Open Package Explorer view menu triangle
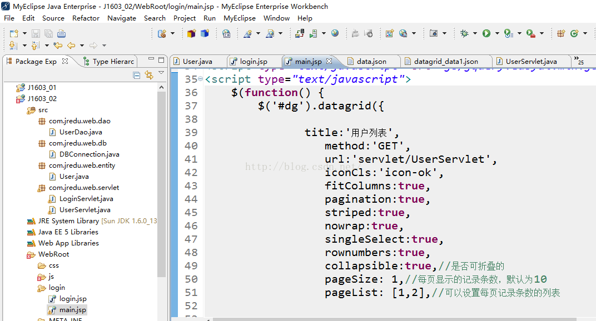 click(x=161, y=73)
